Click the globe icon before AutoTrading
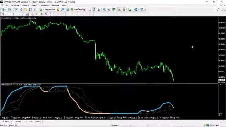The width and height of the screenshot is (226, 127). pyautogui.click(x=67, y=10)
